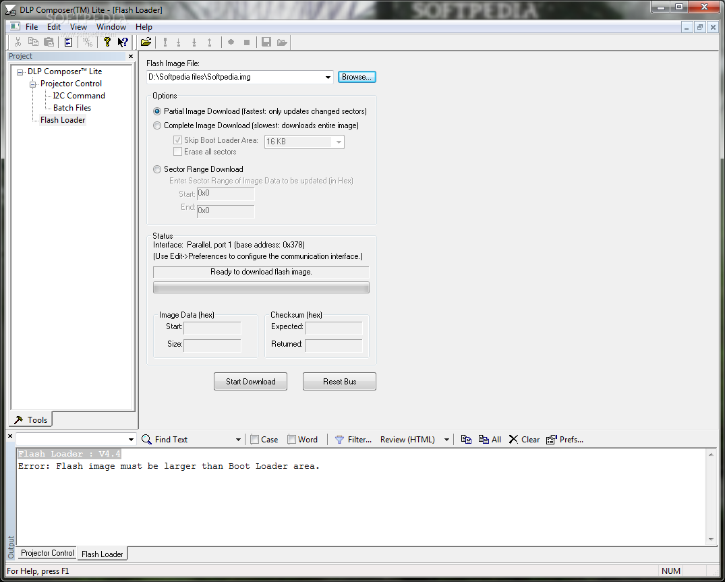Click the second down-arrow toolbar icon

(194, 42)
